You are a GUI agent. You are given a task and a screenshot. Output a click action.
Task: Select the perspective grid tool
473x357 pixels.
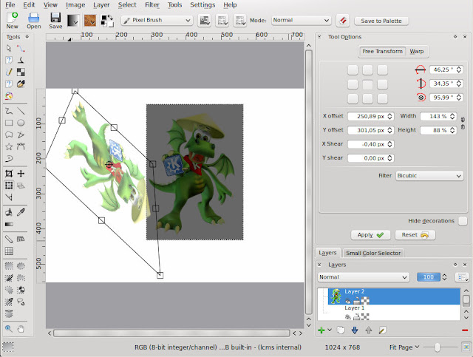pyautogui.click(x=21, y=239)
